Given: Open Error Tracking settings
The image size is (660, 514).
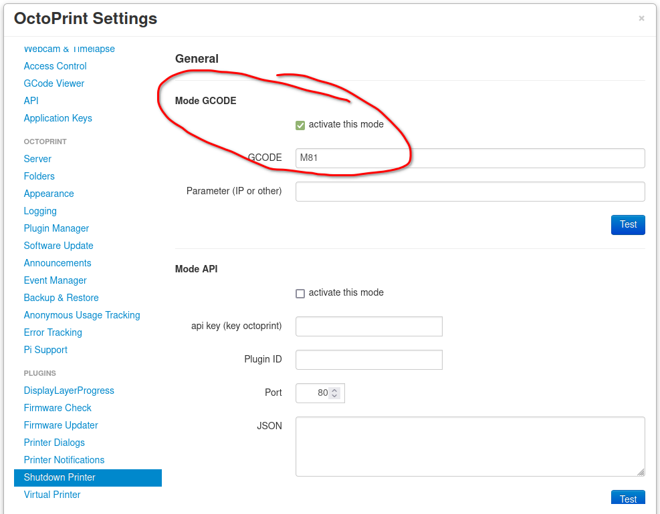Looking at the screenshot, I should tap(53, 332).
